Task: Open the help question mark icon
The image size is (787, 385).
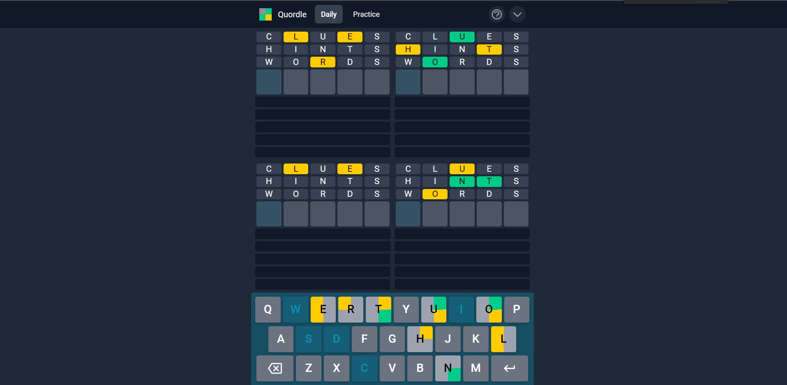Action: (x=496, y=14)
